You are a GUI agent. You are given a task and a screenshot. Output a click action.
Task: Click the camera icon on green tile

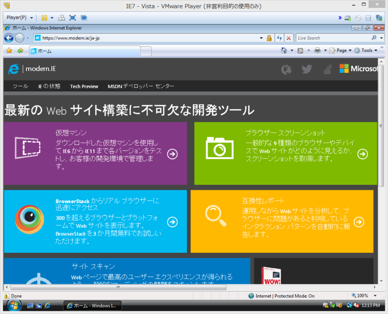tap(220, 148)
